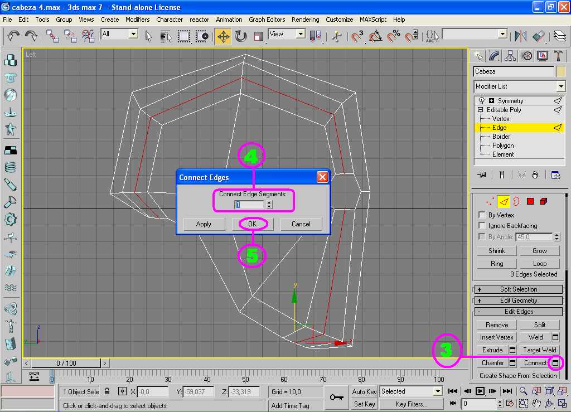Toggle 3D Snaps icon
Image resolution: width=571 pixels, height=412 pixels.
(x=357, y=36)
